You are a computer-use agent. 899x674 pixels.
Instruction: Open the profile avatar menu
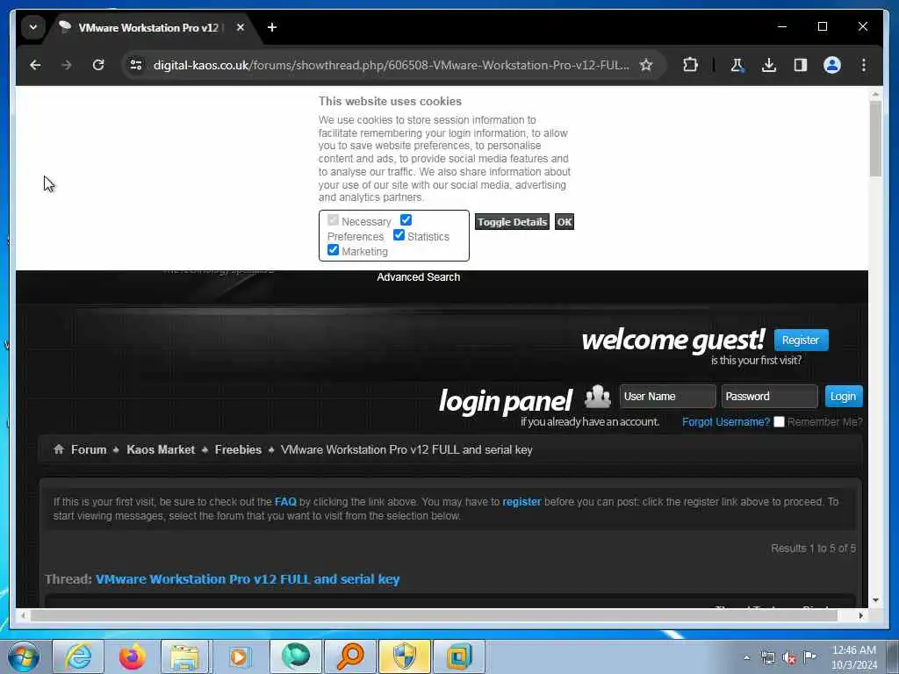point(832,65)
